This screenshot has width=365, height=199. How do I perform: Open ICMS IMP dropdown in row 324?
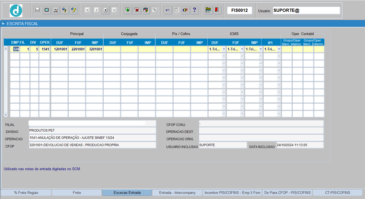260,49
